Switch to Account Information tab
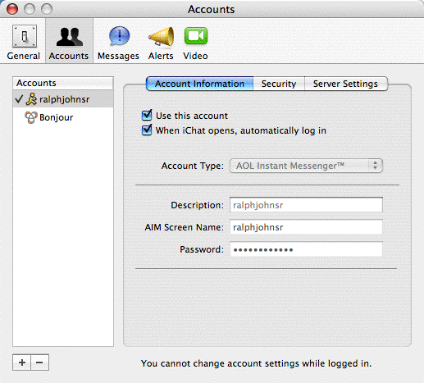The width and height of the screenshot is (424, 383). [199, 84]
